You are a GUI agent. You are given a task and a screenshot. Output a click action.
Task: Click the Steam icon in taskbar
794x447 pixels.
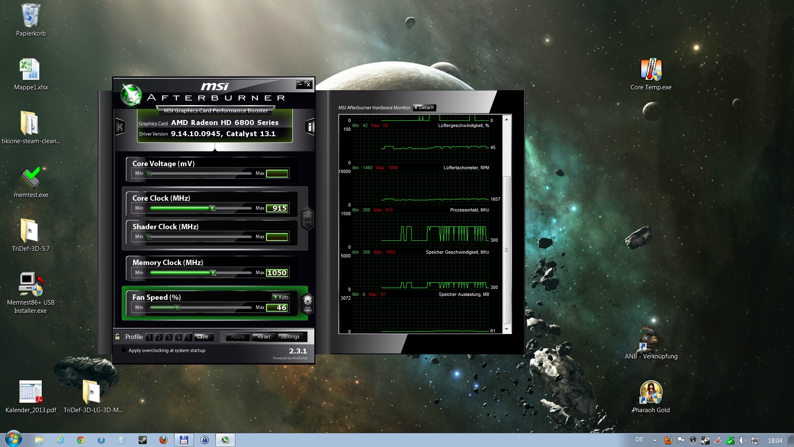(143, 440)
